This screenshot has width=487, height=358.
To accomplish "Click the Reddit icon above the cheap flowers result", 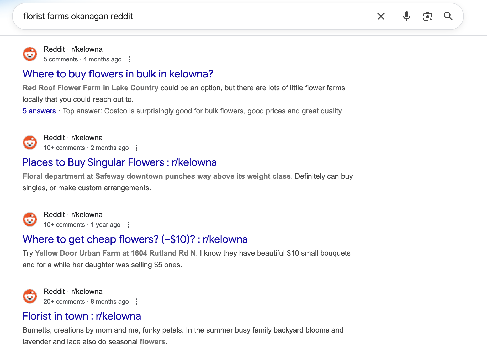I will click(30, 219).
